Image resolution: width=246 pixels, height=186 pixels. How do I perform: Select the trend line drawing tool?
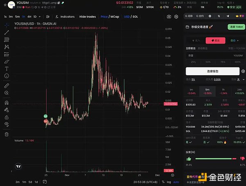click(x=7, y=32)
